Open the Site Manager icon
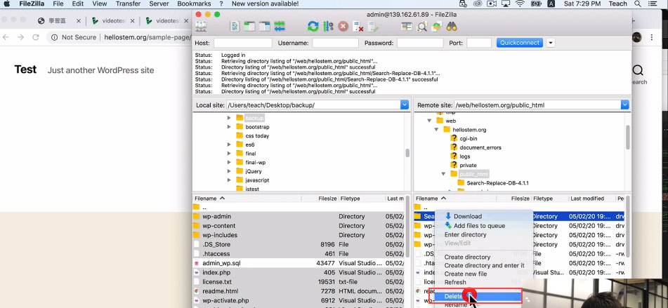Image resolution: width=668 pixels, height=308 pixels. coord(201,27)
